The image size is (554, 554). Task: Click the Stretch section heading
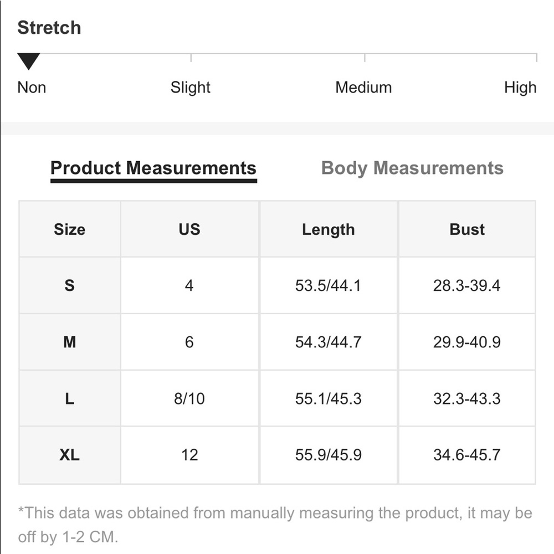(x=49, y=28)
